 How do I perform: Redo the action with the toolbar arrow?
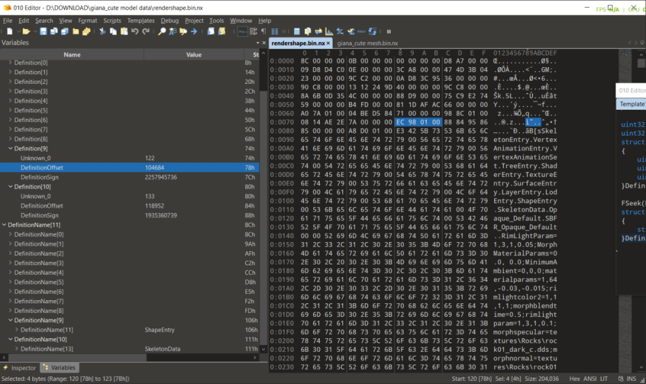tap(146, 32)
